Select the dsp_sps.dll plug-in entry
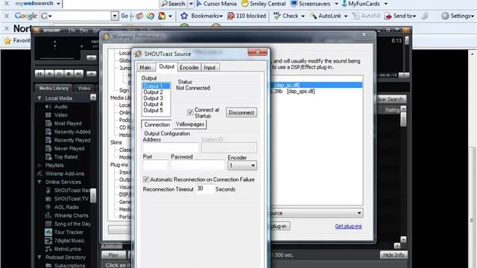Image resolution: width=477 pixels, height=268 pixels. 300,91
